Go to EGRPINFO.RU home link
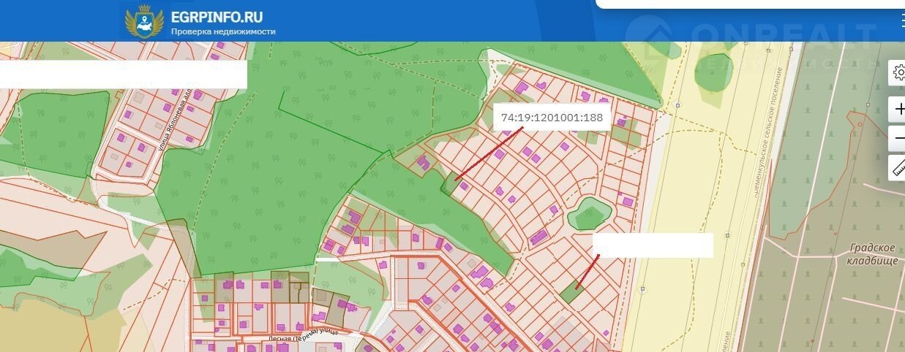The image size is (905, 352). pos(217,17)
